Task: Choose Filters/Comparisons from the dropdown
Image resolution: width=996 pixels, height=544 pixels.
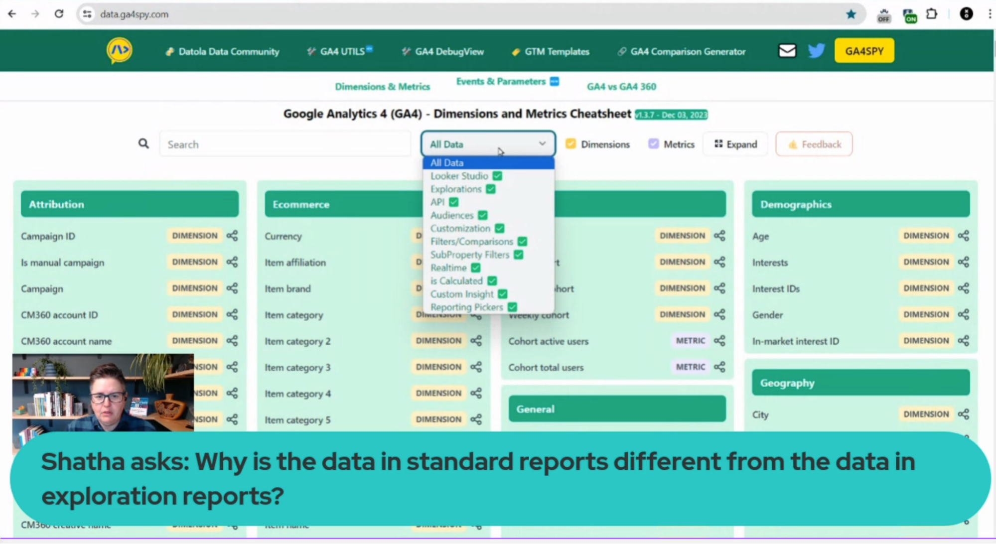Action: pyautogui.click(x=488, y=241)
